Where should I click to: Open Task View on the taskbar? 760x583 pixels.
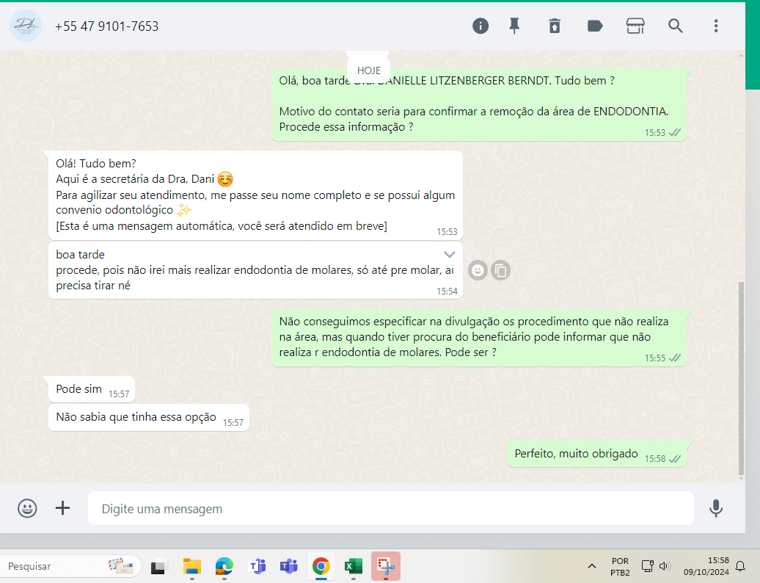(159, 566)
